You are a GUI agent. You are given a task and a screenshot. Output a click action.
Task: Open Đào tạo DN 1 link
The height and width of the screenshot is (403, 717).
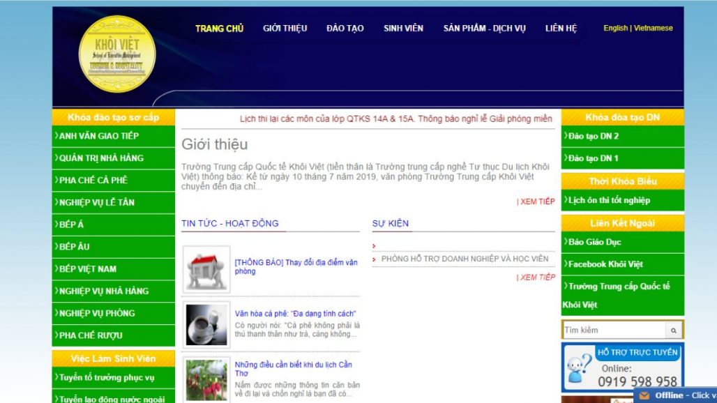pyautogui.click(x=623, y=158)
